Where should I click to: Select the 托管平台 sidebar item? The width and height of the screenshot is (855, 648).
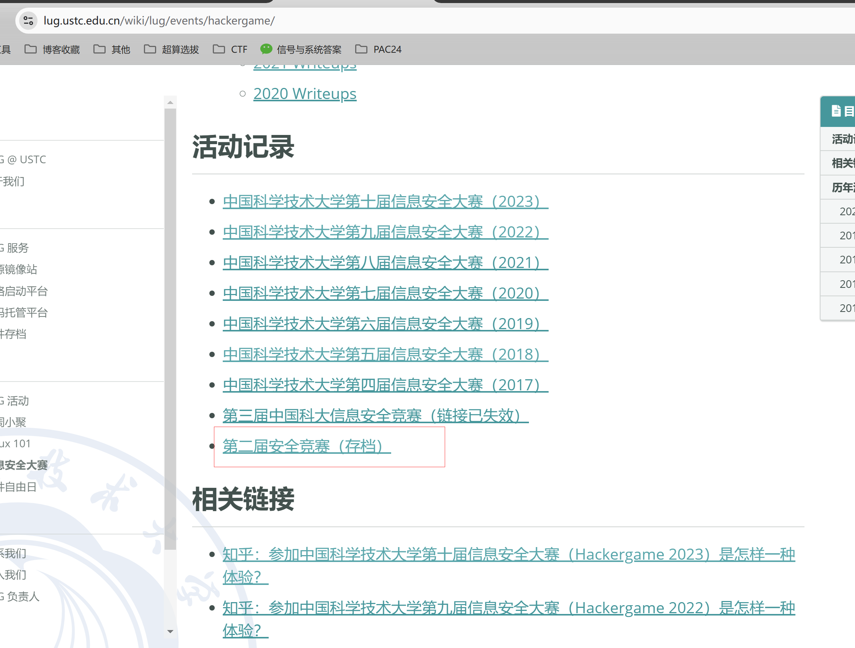pyautogui.click(x=24, y=312)
